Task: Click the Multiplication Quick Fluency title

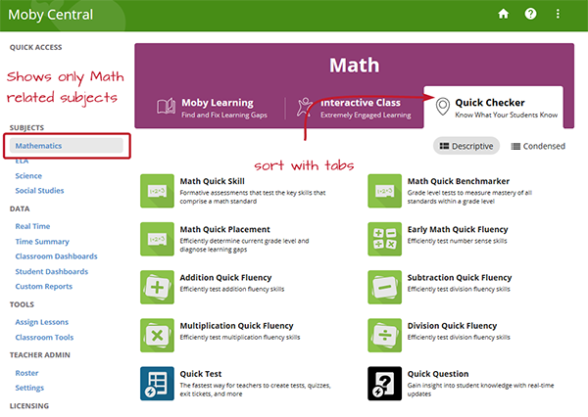Action: pyautogui.click(x=236, y=326)
